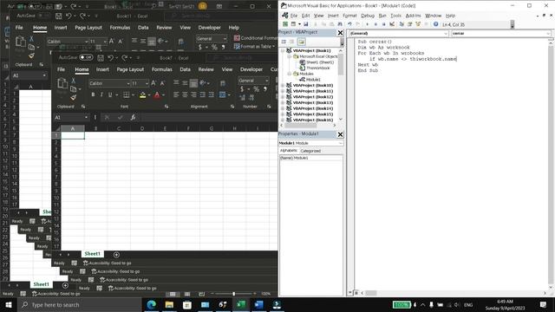Click the blue Help icon in VBA toolbar
This screenshot has width=555, height=312.
(x=435, y=24)
